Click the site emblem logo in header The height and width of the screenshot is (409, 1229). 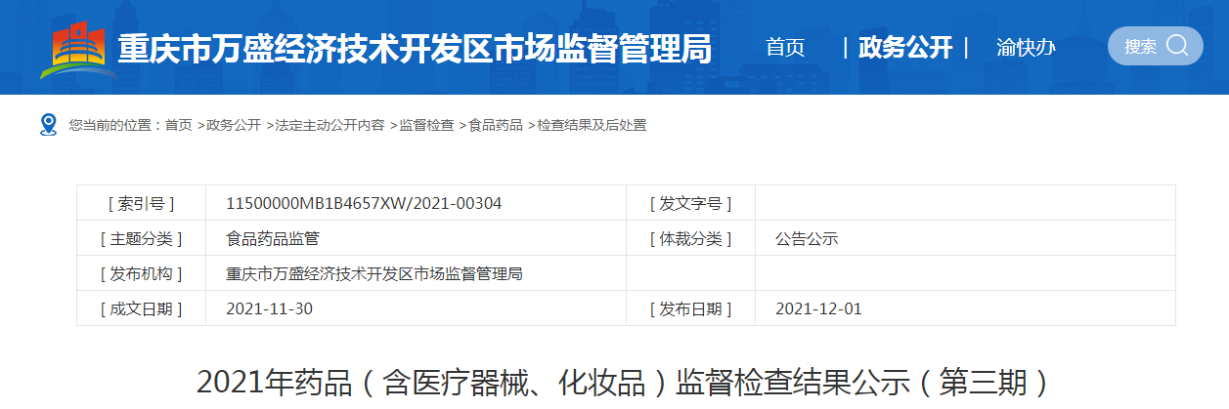pyautogui.click(x=77, y=50)
